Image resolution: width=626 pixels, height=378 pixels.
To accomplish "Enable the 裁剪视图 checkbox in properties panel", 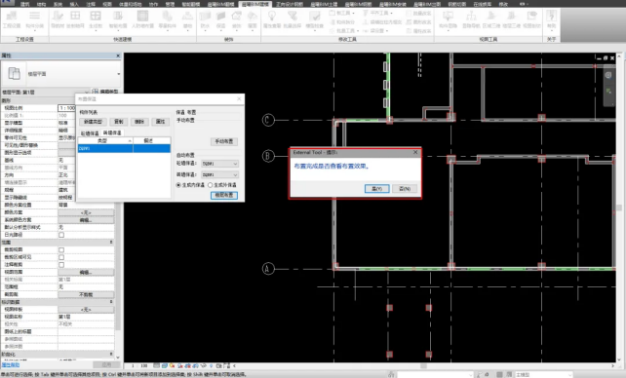I will coord(61,250).
